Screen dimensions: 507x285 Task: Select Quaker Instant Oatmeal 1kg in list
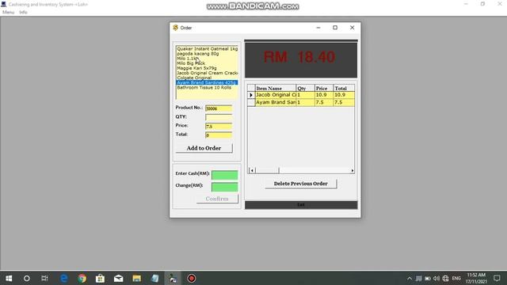(x=208, y=49)
